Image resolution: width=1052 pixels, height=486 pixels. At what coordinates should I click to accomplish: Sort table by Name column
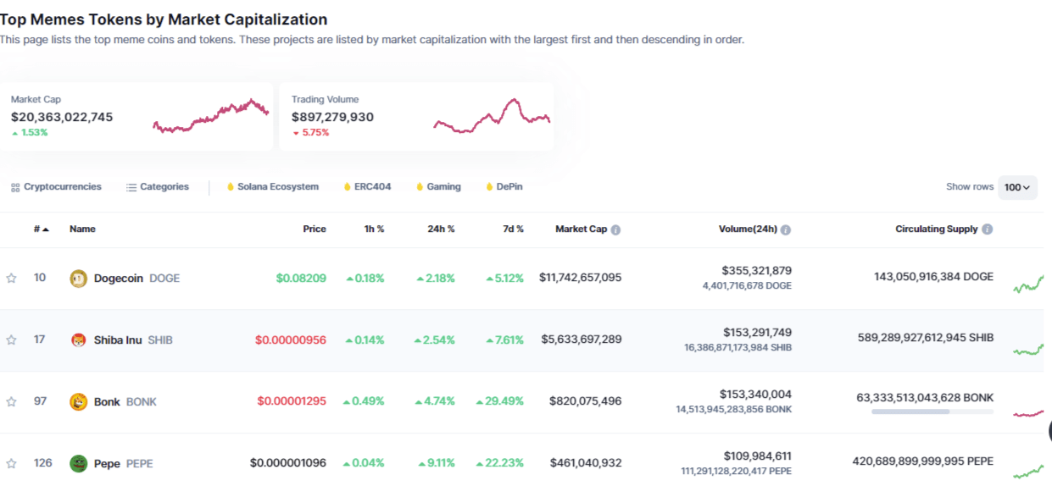82,229
